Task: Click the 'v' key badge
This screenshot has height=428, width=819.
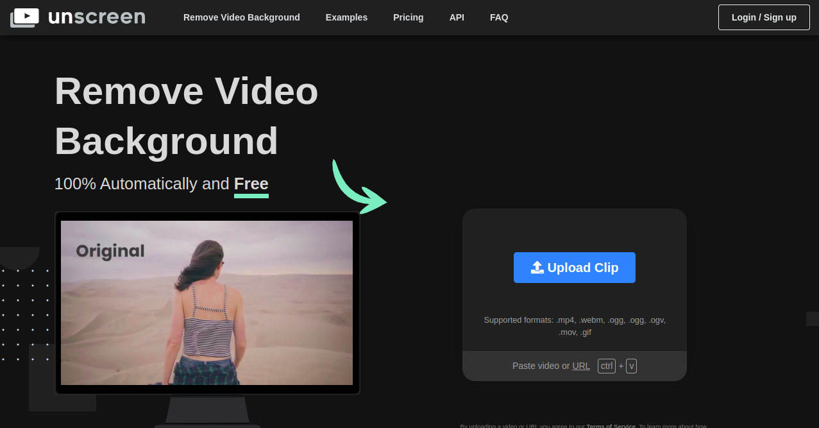Action: (x=631, y=366)
